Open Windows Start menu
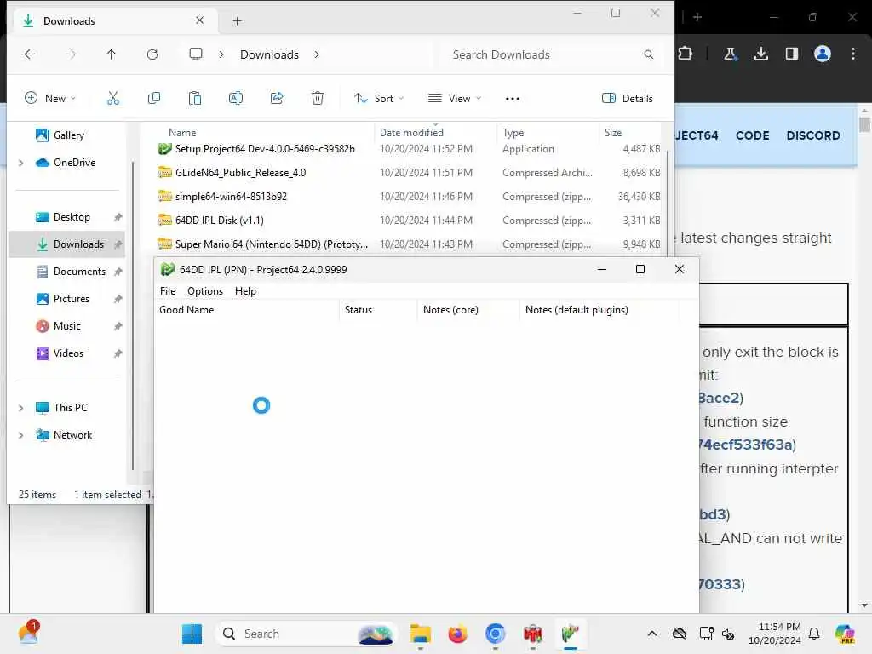The width and height of the screenshot is (872, 654). point(192,634)
